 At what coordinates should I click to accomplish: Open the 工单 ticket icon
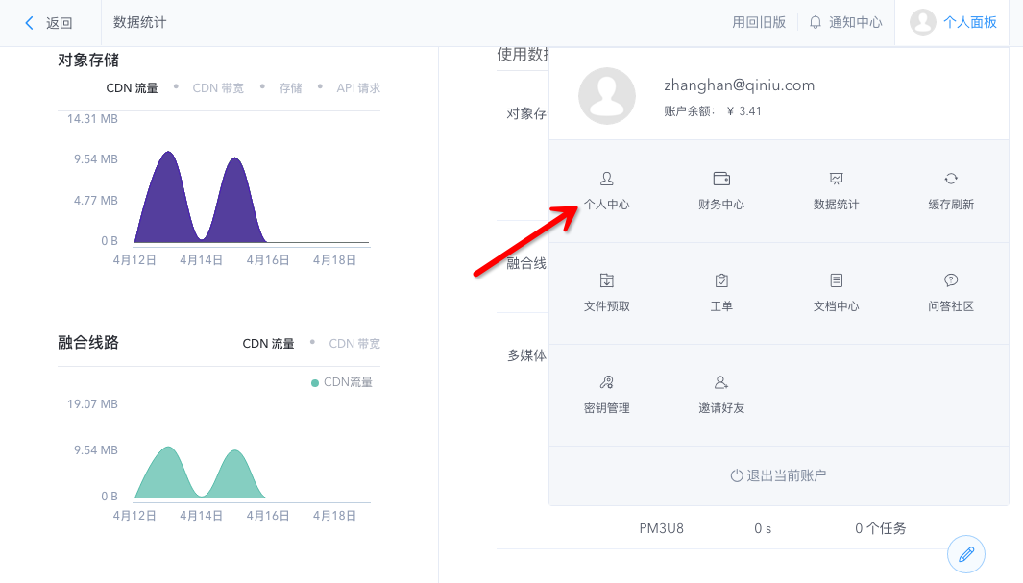721,292
